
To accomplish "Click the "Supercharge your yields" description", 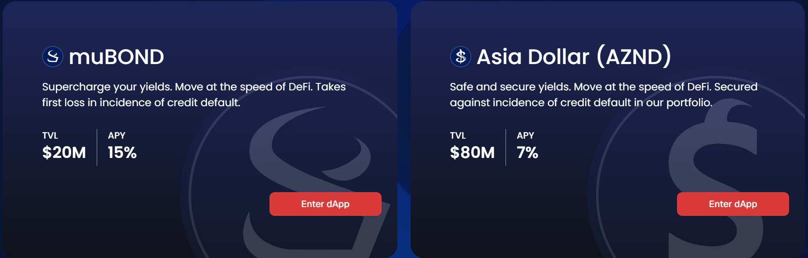I will coord(193,94).
